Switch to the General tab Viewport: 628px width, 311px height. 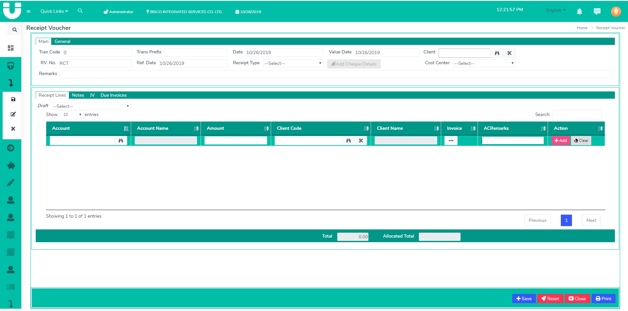62,42
